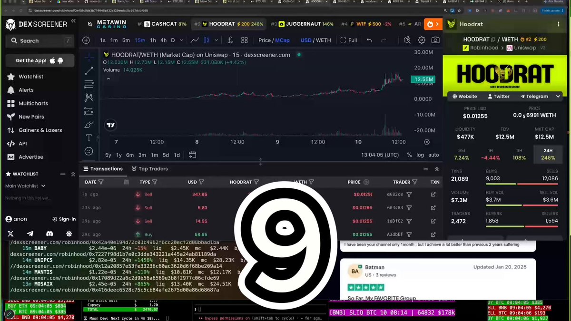This screenshot has height=321, width=571.
Task: Select the 24H stats period
Action: tap(548, 154)
